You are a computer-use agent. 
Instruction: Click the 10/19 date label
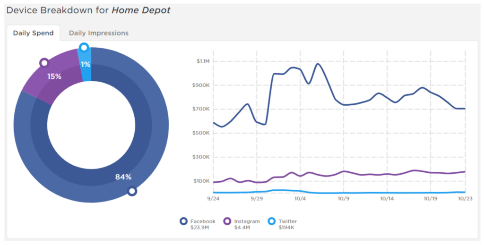[x=431, y=199]
